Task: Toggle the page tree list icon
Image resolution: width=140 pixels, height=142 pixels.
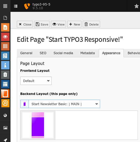Action: [16, 6]
